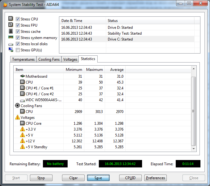Click the +5 V row lightning icon

[x=23, y=135]
